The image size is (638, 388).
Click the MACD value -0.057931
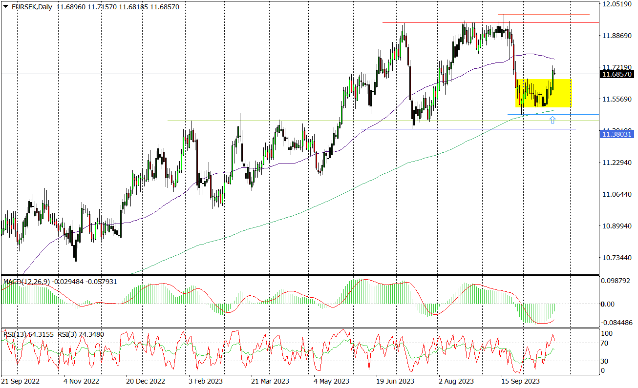click(101, 282)
